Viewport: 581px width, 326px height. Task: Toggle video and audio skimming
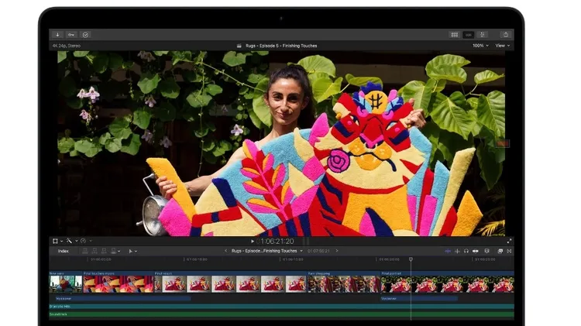point(448,251)
